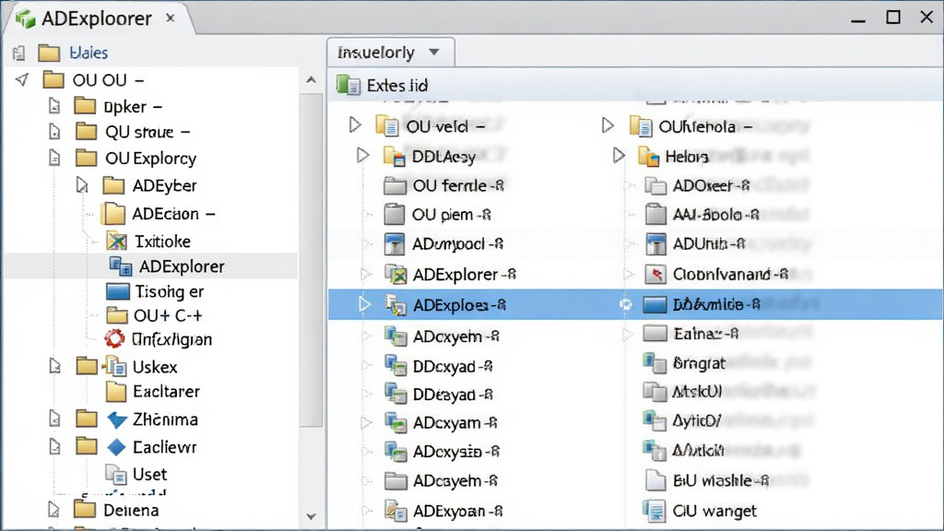This screenshot has width=944, height=531.
Task: Click the Uset document icon
Action: tap(115, 475)
